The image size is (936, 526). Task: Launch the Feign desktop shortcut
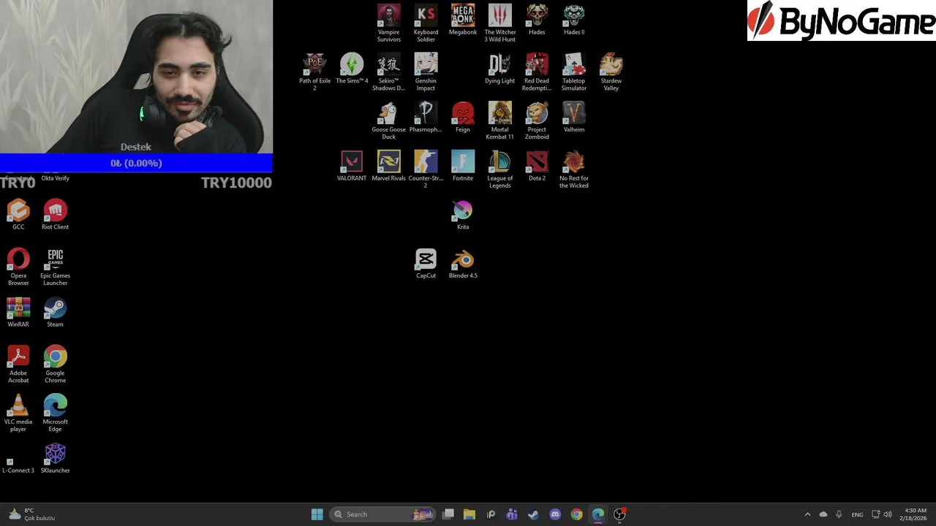click(463, 118)
